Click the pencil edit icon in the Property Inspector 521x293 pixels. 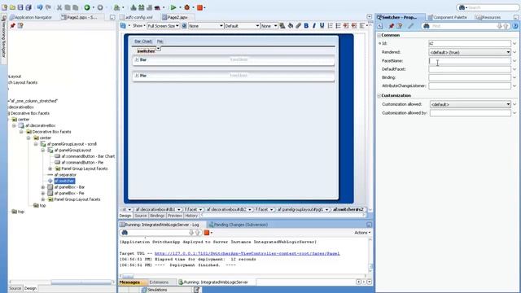point(410,26)
